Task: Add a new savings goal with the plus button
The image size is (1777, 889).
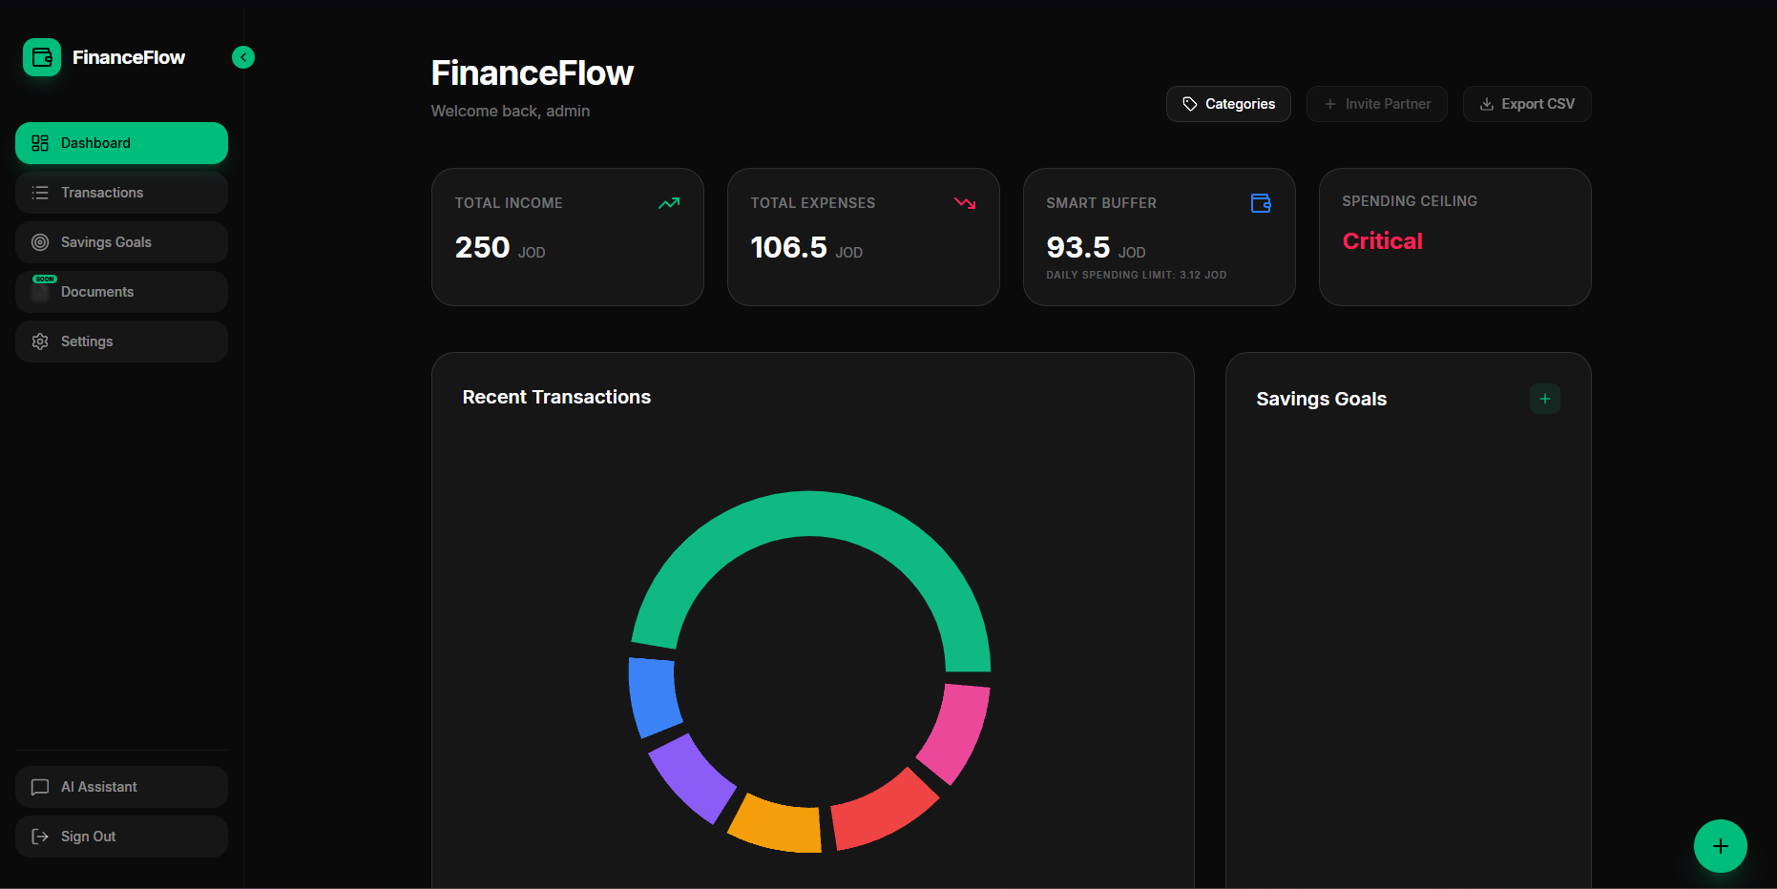Action: pos(1544,398)
